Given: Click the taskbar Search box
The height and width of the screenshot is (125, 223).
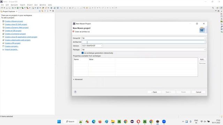Looking at the screenshot, I should pyautogui.click(x=70, y=122).
